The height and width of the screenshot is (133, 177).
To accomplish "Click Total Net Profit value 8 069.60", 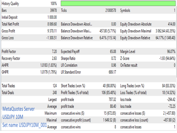I will pyautogui.click(x=52, y=24).
